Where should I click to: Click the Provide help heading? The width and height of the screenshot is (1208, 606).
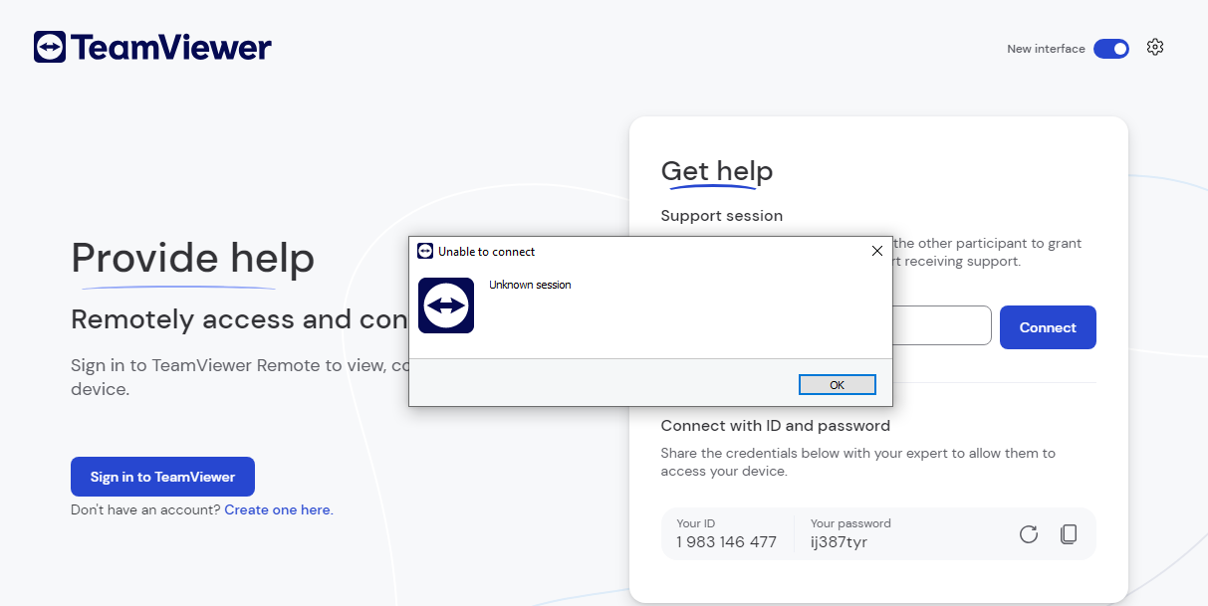pyautogui.click(x=193, y=259)
